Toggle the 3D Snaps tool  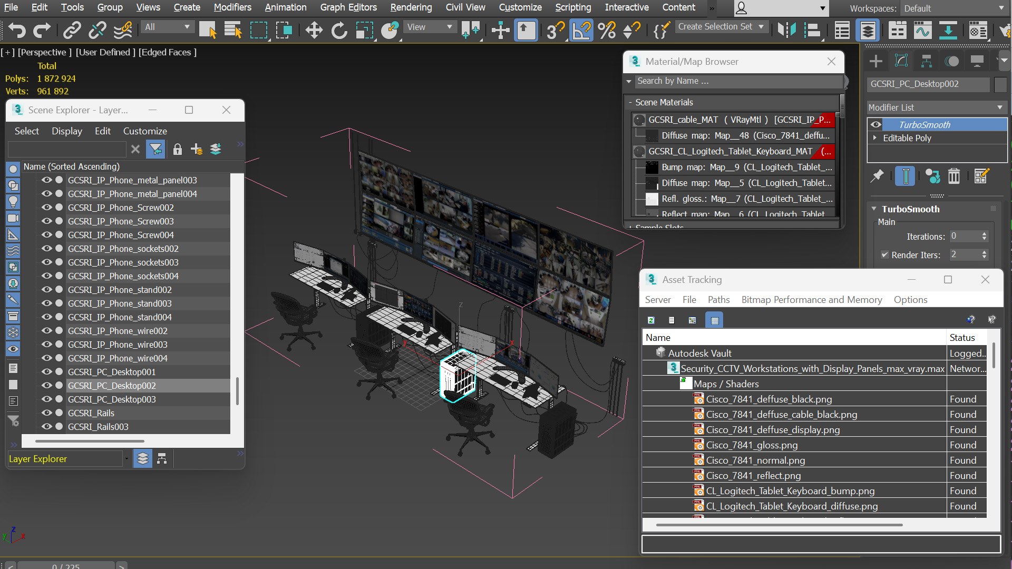554,30
